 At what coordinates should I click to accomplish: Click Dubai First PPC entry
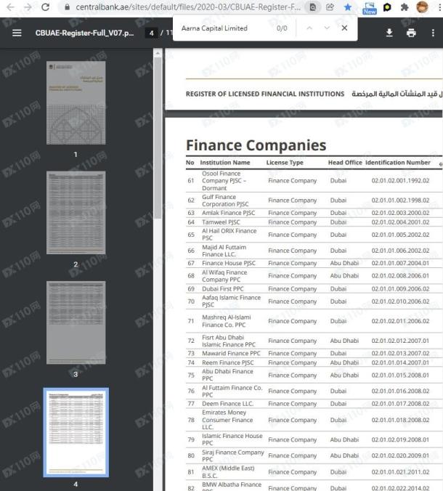(223, 288)
